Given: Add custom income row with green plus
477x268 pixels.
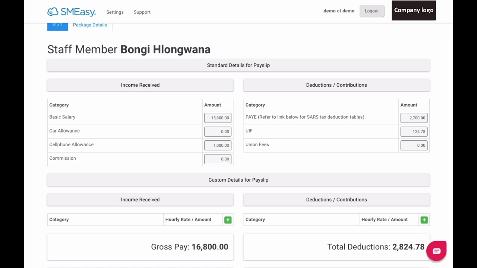Looking at the screenshot, I should point(228,220).
